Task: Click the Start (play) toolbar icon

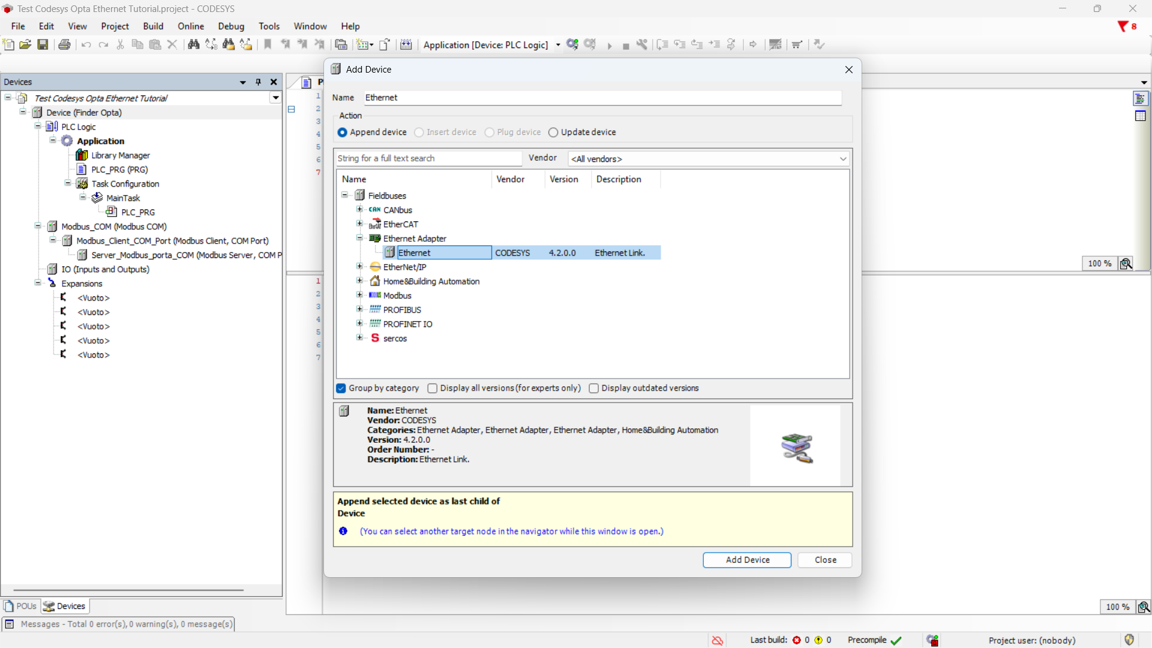Action: click(609, 46)
